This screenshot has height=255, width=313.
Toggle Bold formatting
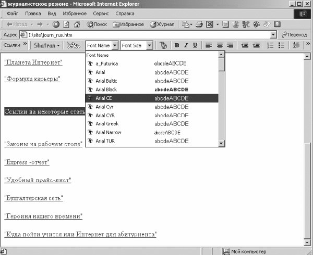[x=177, y=45]
